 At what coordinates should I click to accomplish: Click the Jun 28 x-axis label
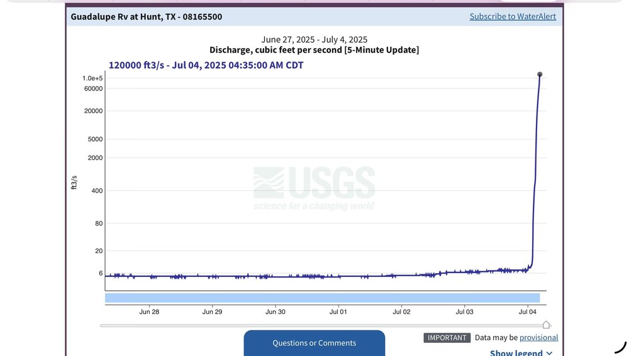(149, 311)
